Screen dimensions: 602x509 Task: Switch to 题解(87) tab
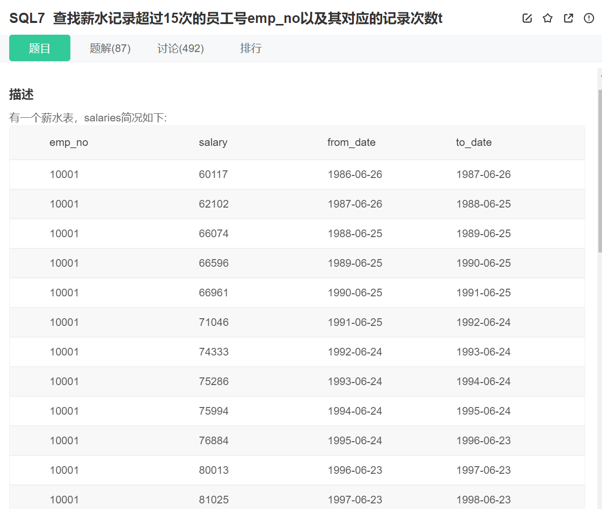click(x=110, y=48)
